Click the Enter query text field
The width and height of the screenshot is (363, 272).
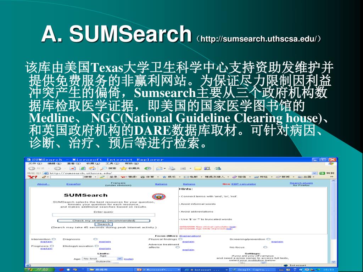[104, 215]
